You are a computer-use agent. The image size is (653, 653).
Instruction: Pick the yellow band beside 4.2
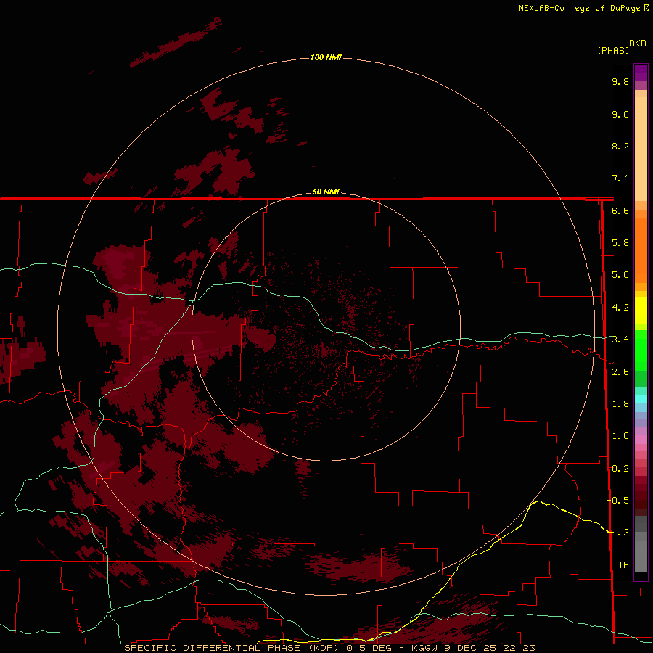tap(641, 311)
